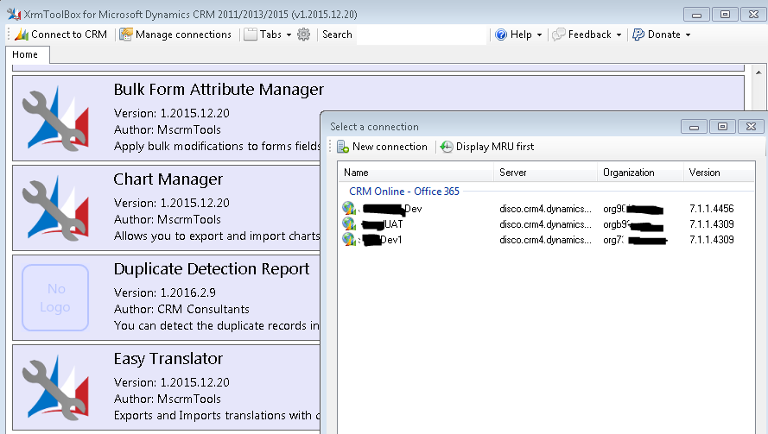Click the Display MRU first clock icon
768x434 pixels.
[x=447, y=147]
